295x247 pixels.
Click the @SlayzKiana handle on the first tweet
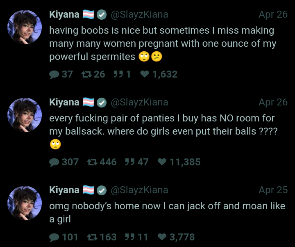click(139, 14)
